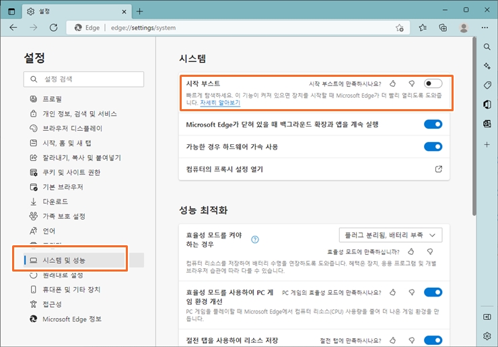Click the 자세히 알아보기 link
This screenshot has height=347, width=498.
[x=220, y=102]
